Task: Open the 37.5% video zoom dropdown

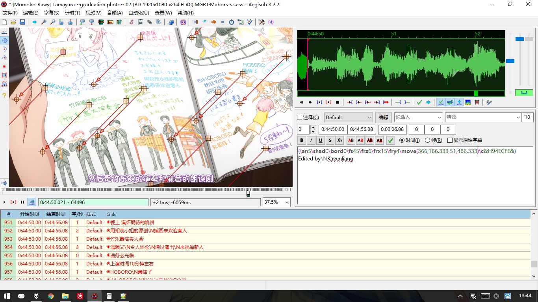Action: pyautogui.click(x=276, y=202)
